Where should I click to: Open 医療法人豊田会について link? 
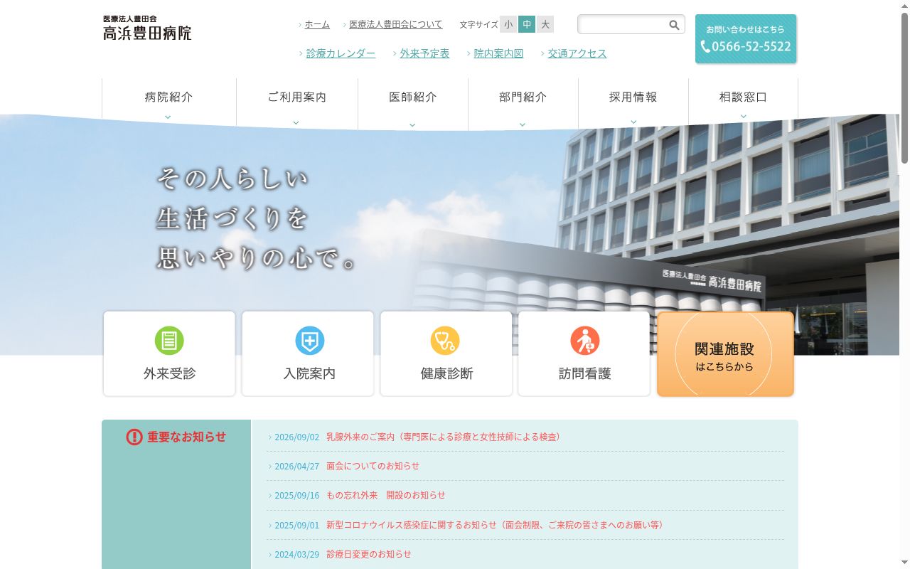(396, 24)
